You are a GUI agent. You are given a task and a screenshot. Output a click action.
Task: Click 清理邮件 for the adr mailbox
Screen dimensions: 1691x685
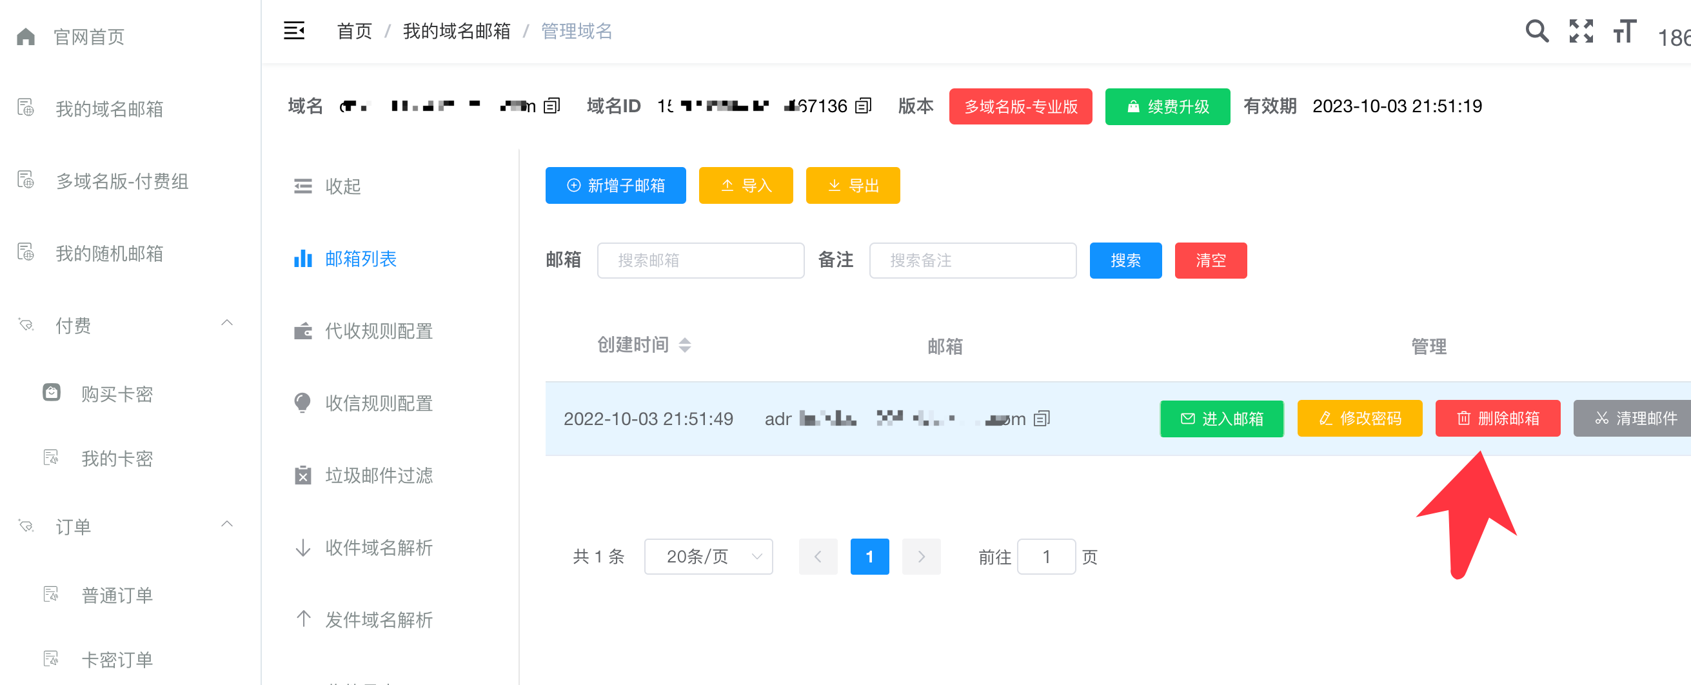point(1632,419)
